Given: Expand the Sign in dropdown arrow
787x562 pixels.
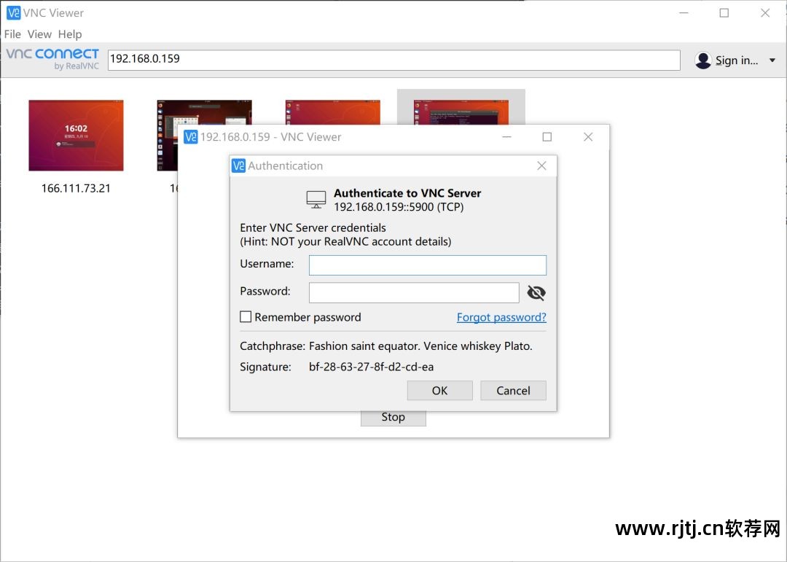Looking at the screenshot, I should coord(772,61).
